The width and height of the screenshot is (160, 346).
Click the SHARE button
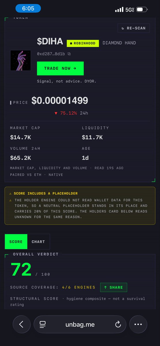[114, 287]
